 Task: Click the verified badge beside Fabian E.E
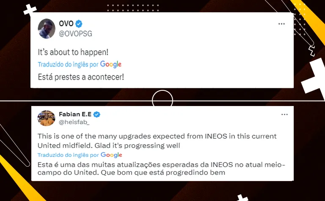(96, 114)
